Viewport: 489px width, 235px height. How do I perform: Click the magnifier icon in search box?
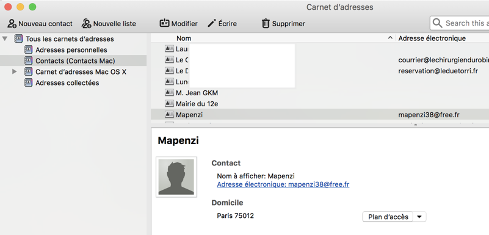pyautogui.click(x=438, y=23)
